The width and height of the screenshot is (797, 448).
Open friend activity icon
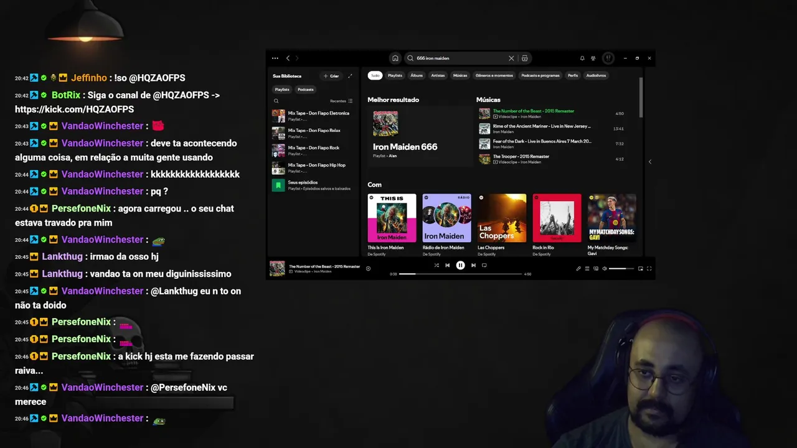593,58
